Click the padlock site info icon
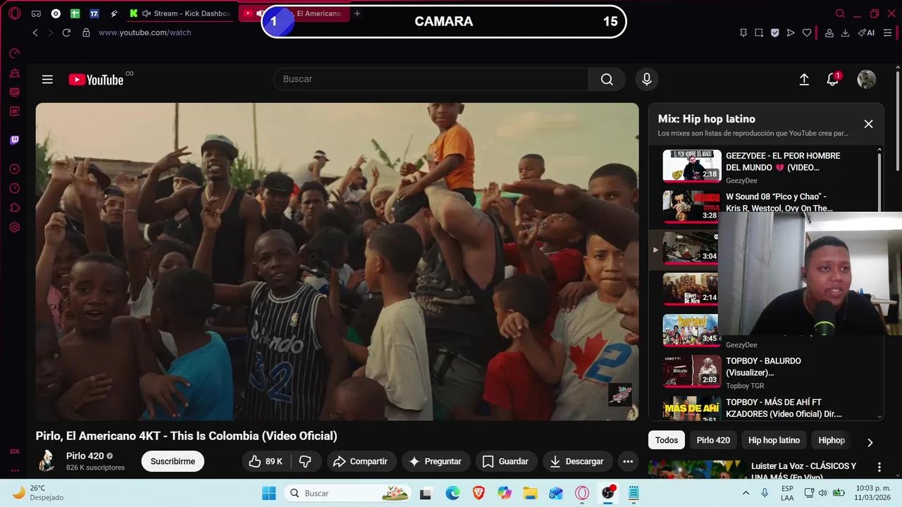The height and width of the screenshot is (507, 902). [x=86, y=32]
